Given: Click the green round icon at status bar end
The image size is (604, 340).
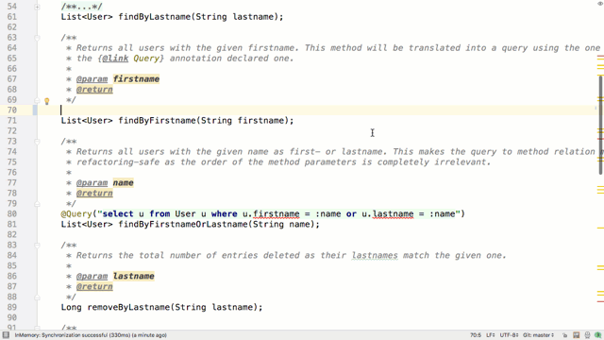Looking at the screenshot, I should [597, 335].
